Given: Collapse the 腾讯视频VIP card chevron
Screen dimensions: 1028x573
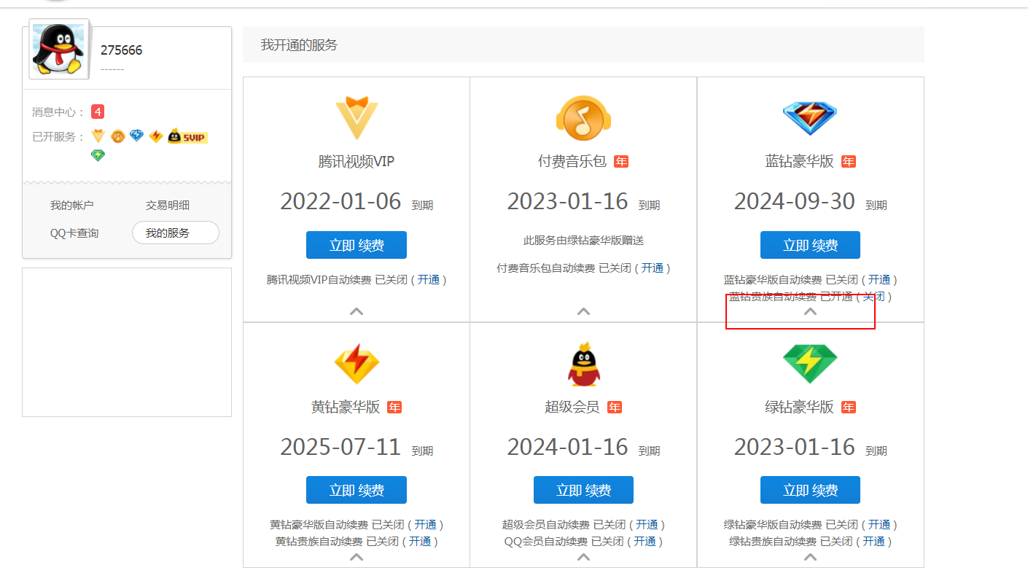Looking at the screenshot, I should click(x=357, y=311).
